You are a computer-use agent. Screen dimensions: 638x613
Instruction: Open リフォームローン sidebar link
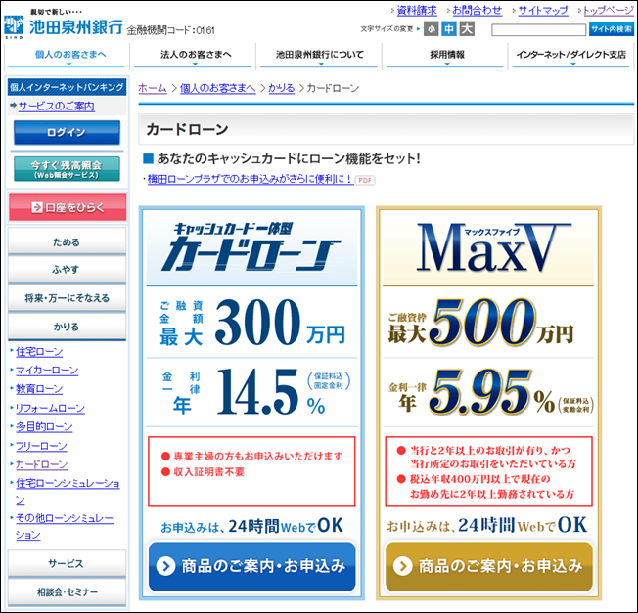pyautogui.click(x=50, y=408)
